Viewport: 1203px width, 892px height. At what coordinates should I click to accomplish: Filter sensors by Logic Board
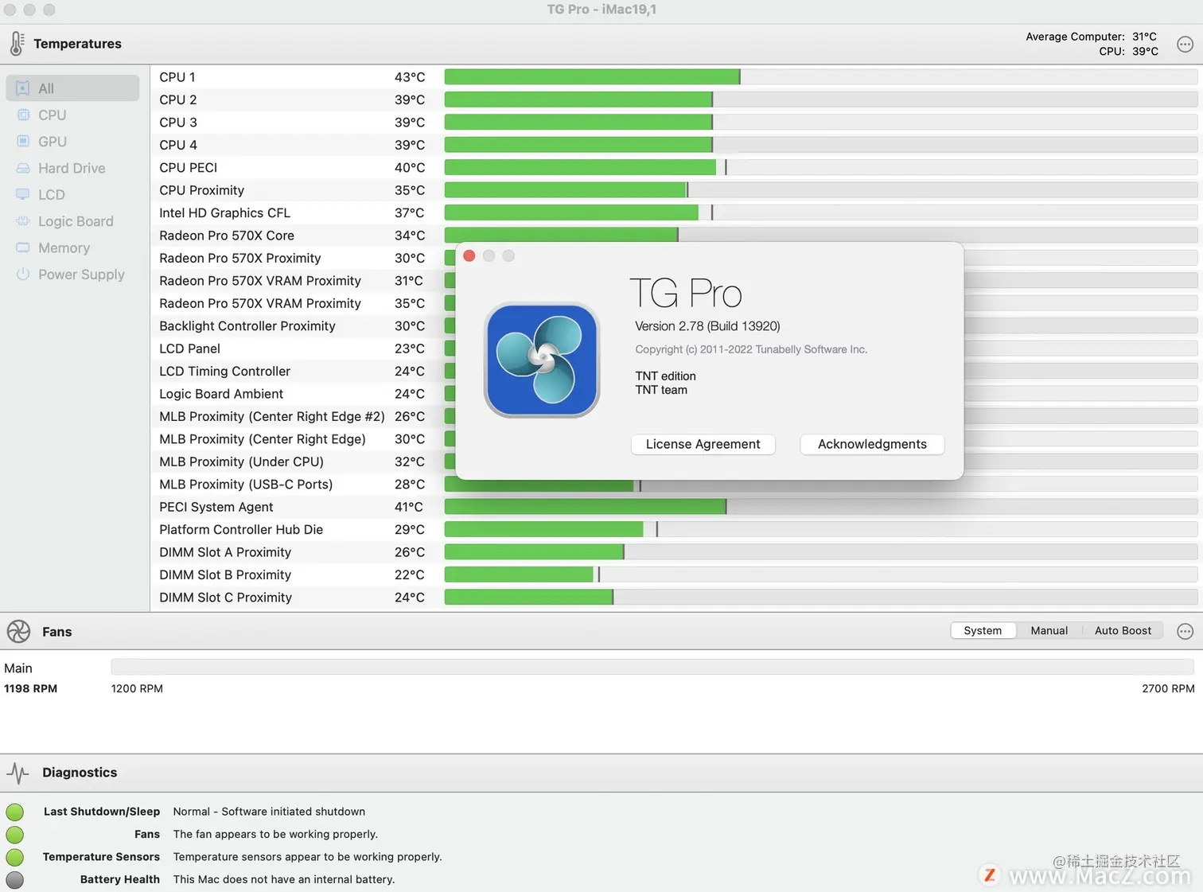(72, 221)
